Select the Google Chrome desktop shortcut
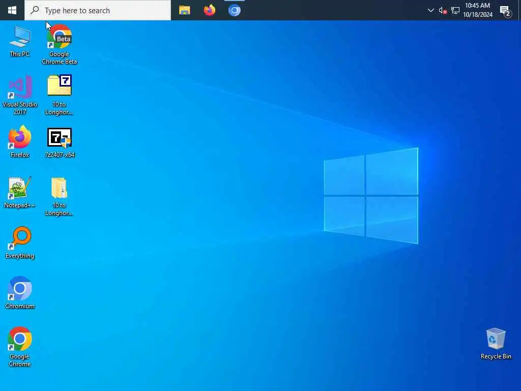Image resolution: width=521 pixels, height=391 pixels. coord(20,346)
